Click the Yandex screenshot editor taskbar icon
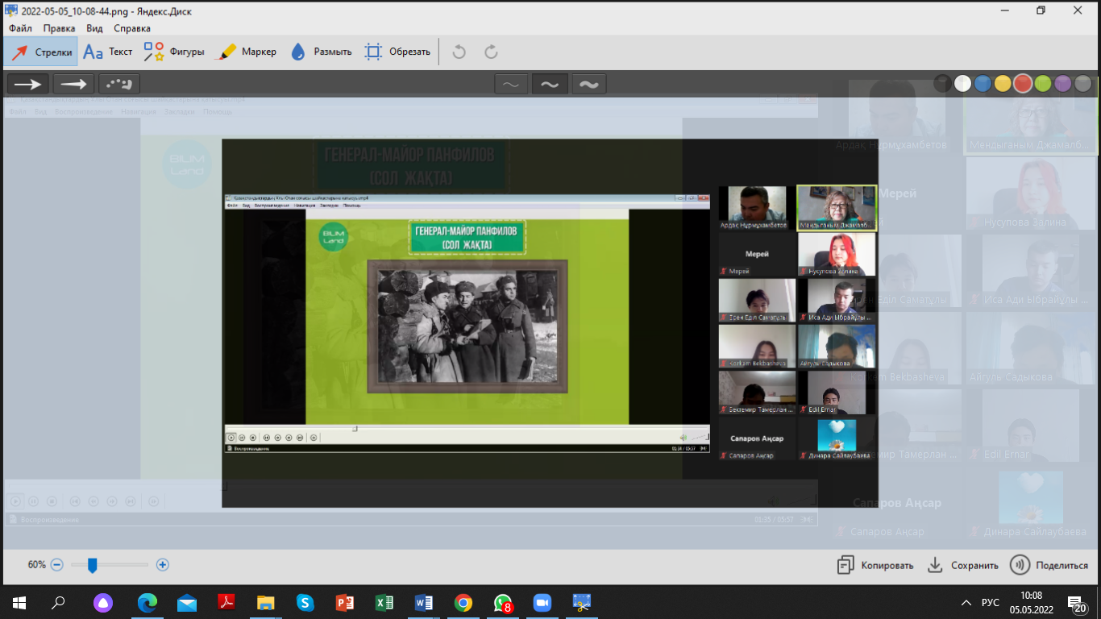This screenshot has width=1101, height=619. (x=582, y=602)
